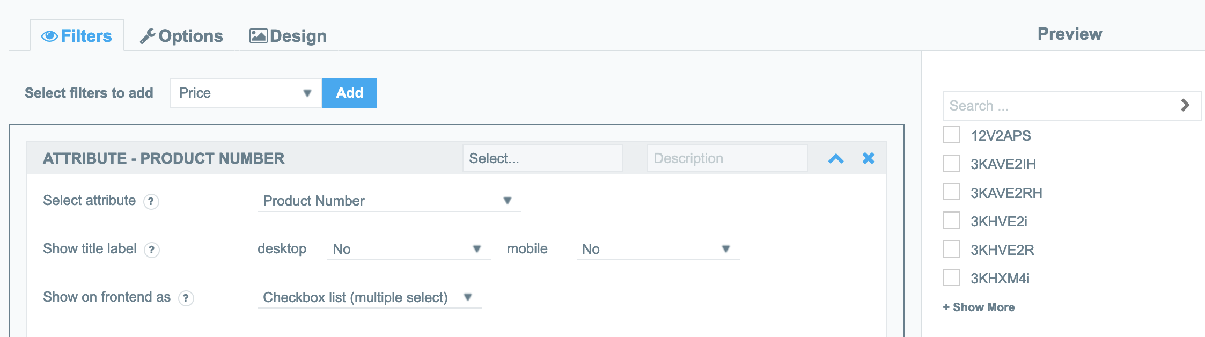The width and height of the screenshot is (1205, 337).
Task: Check the 12V2APS checkbox
Action: coord(952,135)
